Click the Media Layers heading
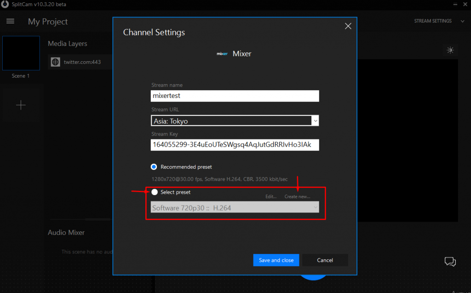This screenshot has height=293, width=471. point(68,44)
